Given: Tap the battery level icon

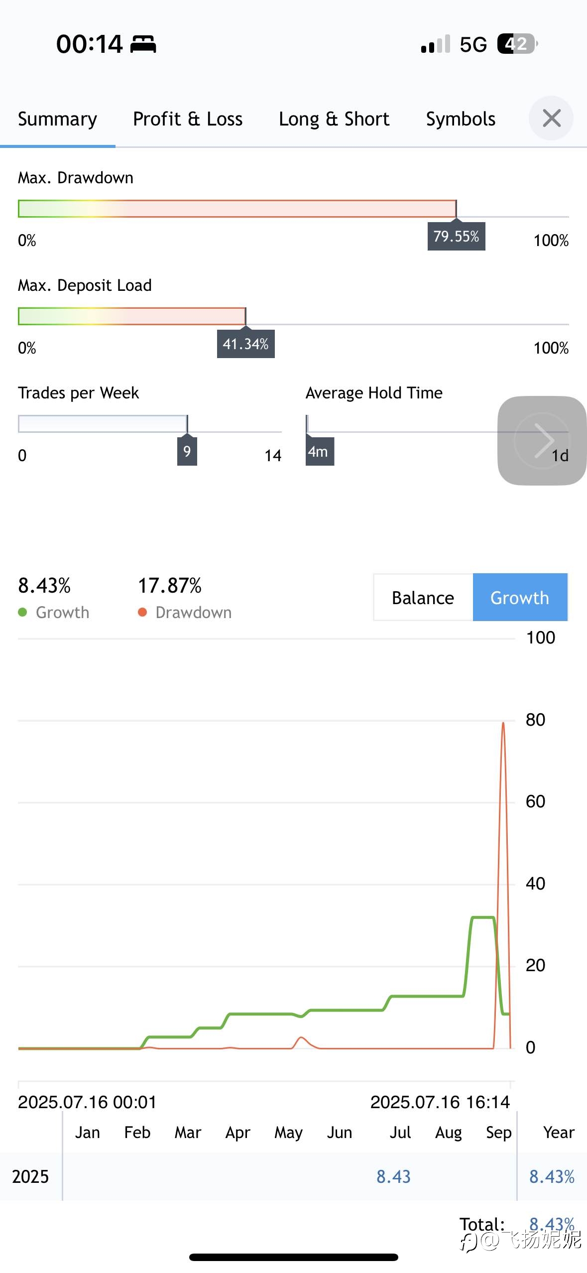Looking at the screenshot, I should [518, 44].
